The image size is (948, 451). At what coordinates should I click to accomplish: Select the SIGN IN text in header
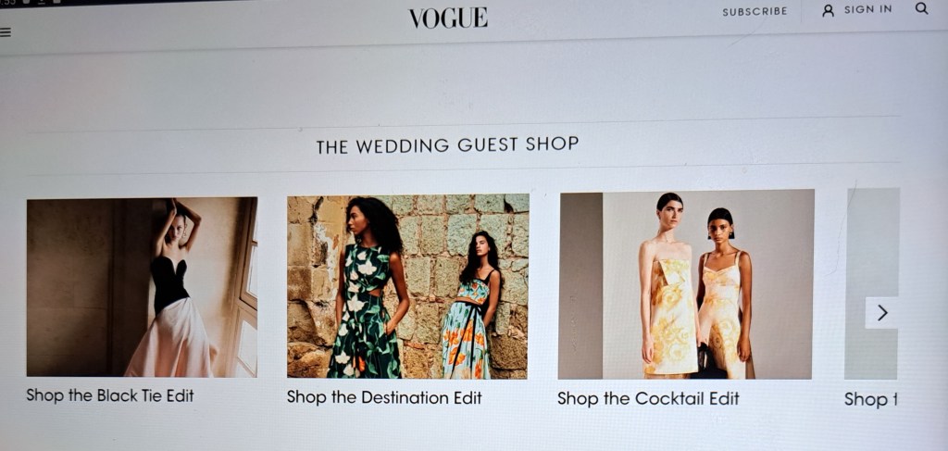point(867,9)
